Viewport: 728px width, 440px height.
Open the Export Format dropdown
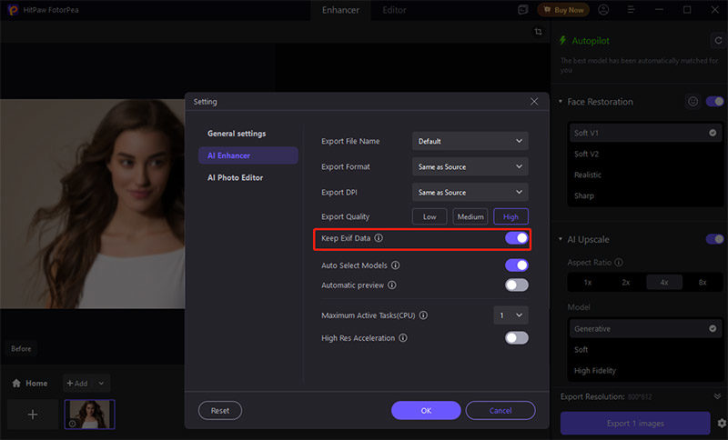[x=470, y=167]
